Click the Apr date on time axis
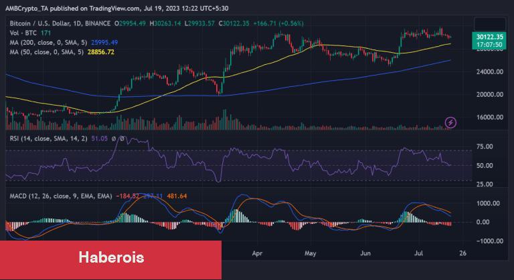The height and width of the screenshot is (280, 514). [257, 253]
